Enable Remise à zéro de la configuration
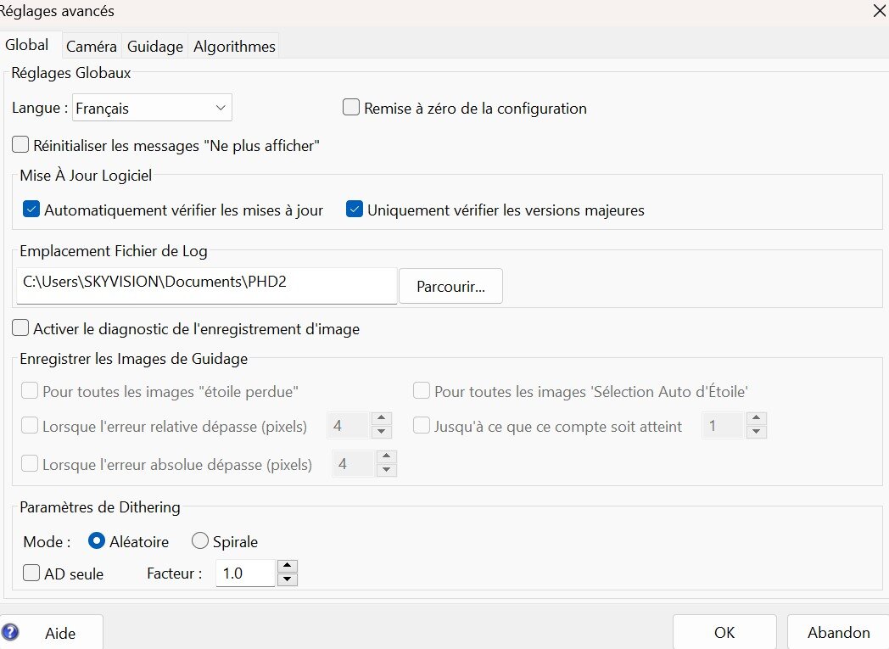The image size is (889, 649). tap(351, 108)
